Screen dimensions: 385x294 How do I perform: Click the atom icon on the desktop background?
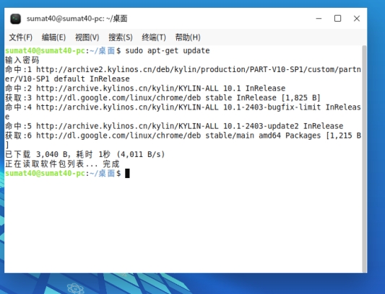pyautogui.click(x=75, y=289)
